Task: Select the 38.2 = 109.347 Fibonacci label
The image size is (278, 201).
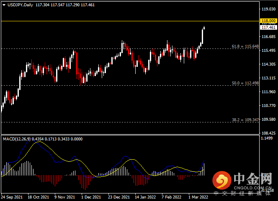Action: coord(245,120)
